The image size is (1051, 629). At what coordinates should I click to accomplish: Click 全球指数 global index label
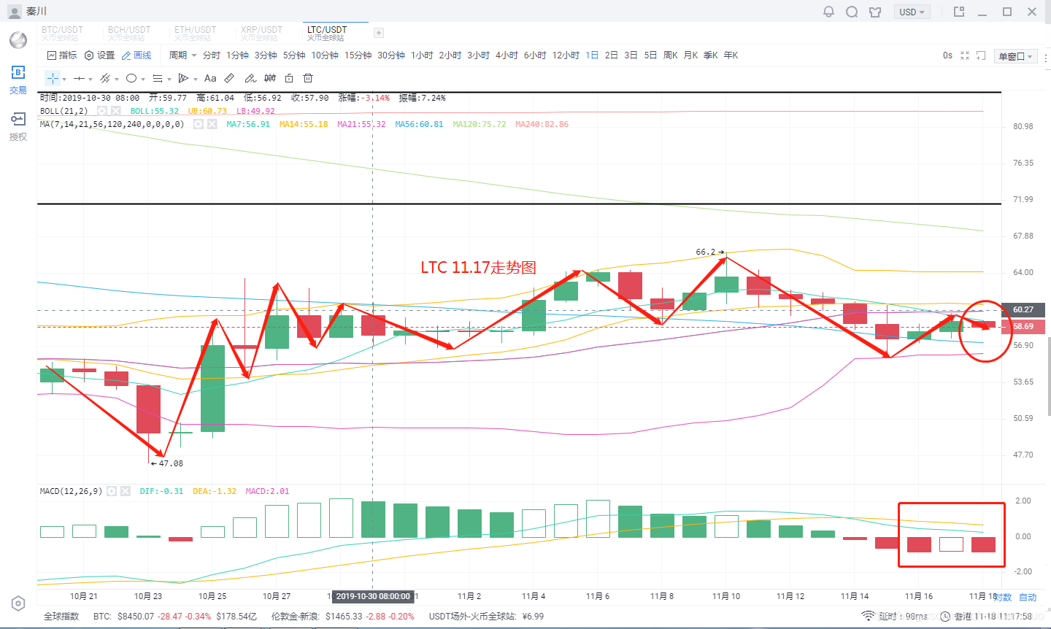[x=61, y=617]
